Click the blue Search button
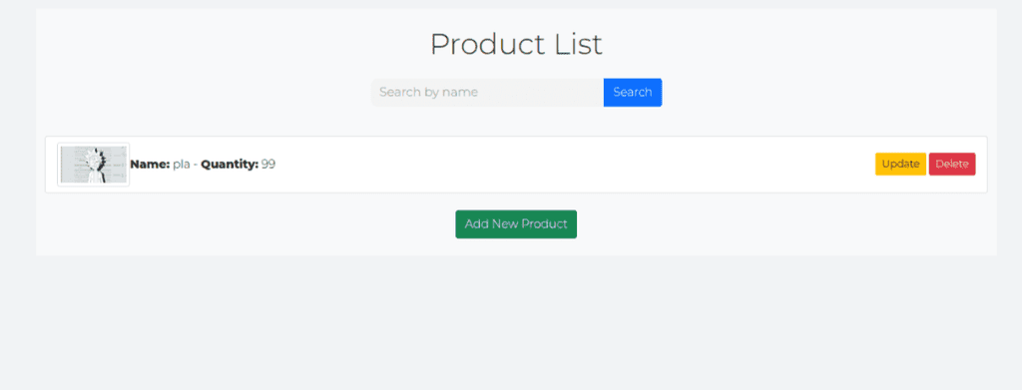Screen dimensions: 1022x390 (632, 93)
